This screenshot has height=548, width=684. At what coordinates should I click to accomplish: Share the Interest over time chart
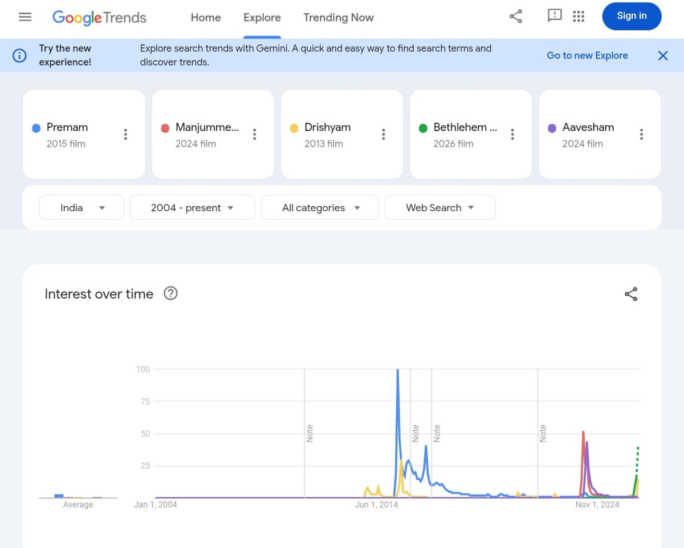click(x=631, y=294)
